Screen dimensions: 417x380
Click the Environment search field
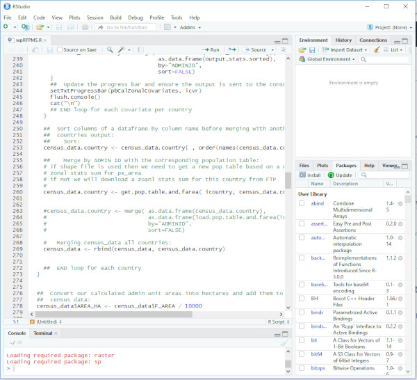(x=384, y=59)
